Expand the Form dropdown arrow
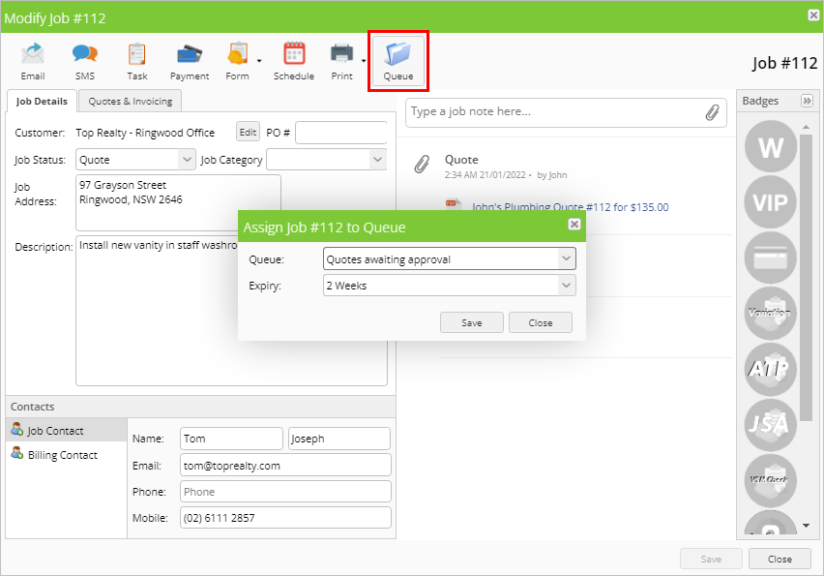Viewport: 824px width, 576px height. pos(259,61)
